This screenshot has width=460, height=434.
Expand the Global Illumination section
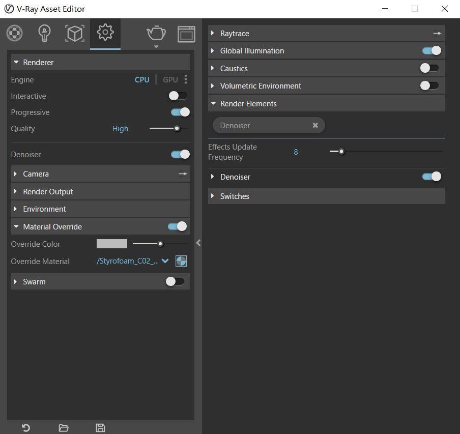(326, 51)
